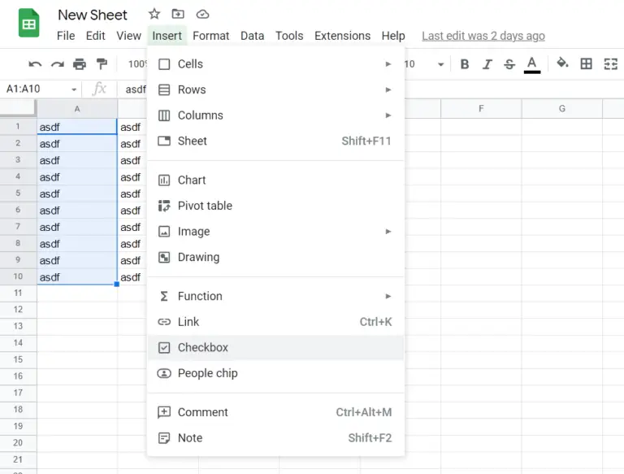Toggle Strikethrough formatting
624x474 pixels.
(x=509, y=63)
